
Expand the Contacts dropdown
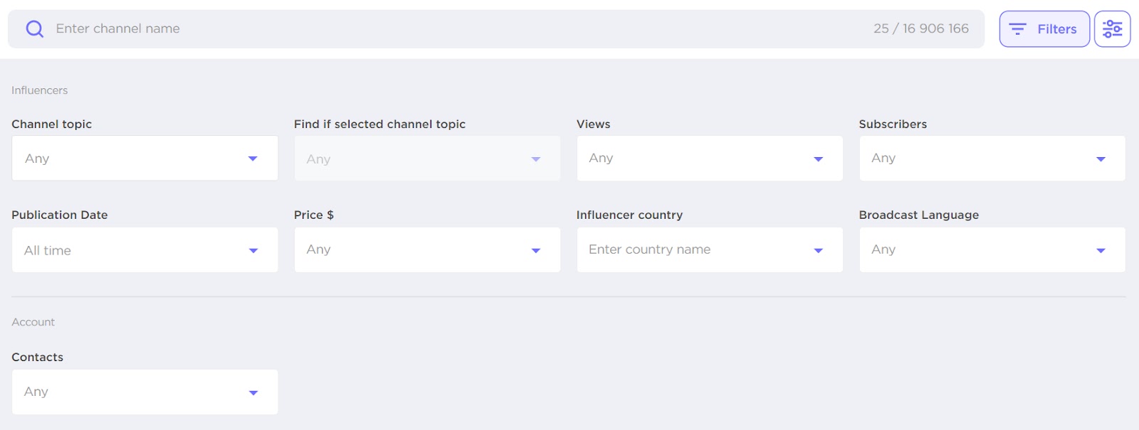click(145, 392)
